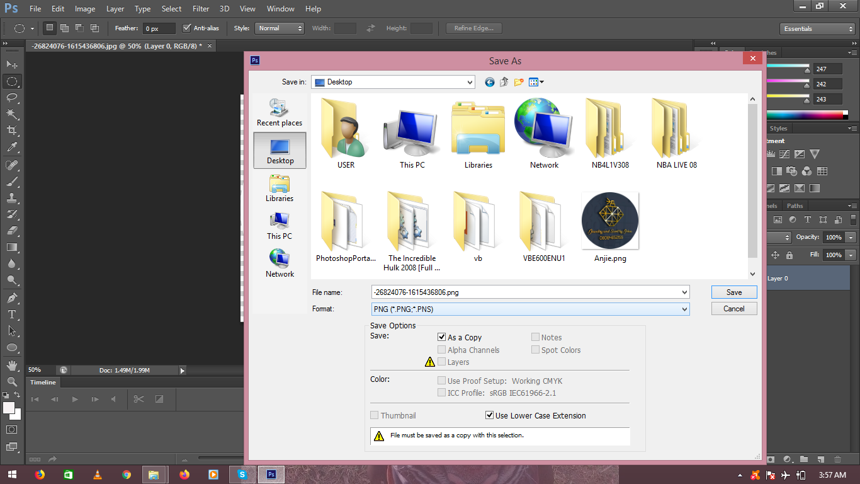Viewport: 860px width, 484px height.
Task: Go up one level in Save As
Action: [x=504, y=82]
